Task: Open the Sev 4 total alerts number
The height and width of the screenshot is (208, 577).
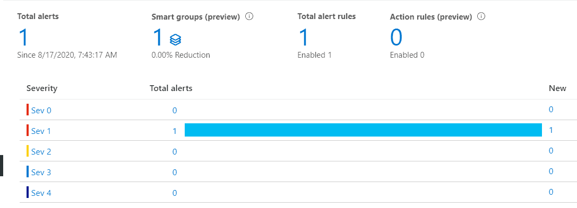Action: tap(175, 193)
